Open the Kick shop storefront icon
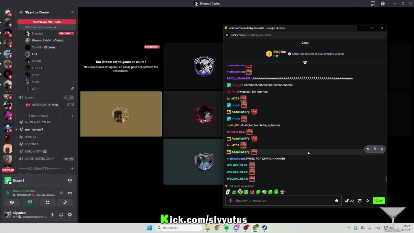Viewport: 414px width, 233px height. tap(360, 201)
